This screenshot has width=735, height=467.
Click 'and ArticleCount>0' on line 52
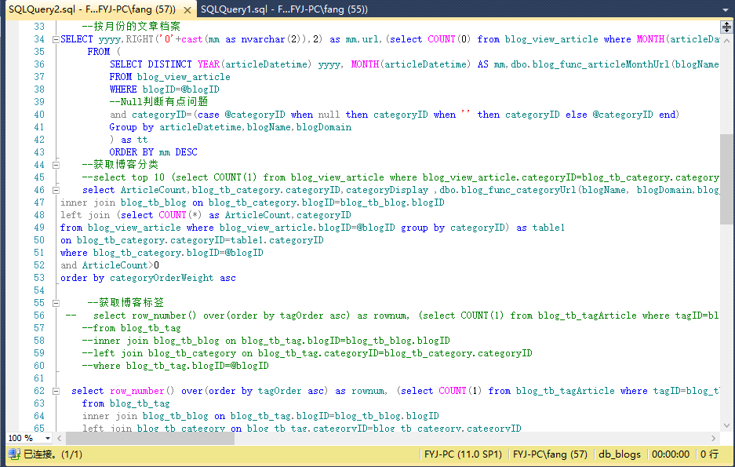coord(110,265)
